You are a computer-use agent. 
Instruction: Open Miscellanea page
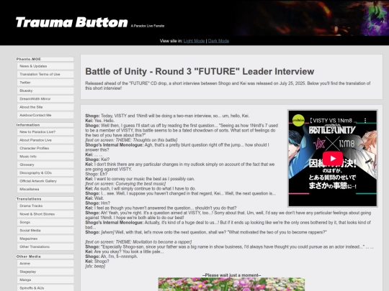pos(45,189)
